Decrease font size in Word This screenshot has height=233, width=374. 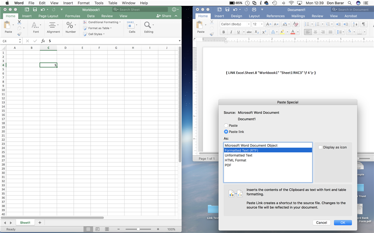276,24
